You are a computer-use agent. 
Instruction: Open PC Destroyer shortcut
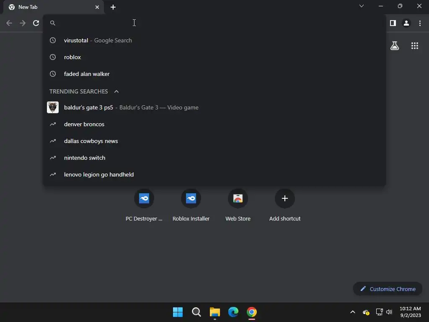tap(144, 205)
